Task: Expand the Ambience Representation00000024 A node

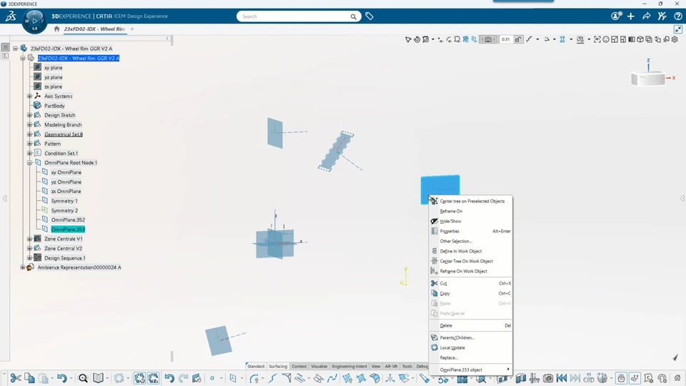Action: pos(23,267)
